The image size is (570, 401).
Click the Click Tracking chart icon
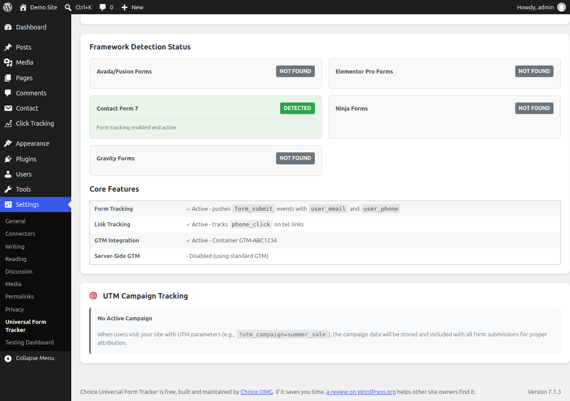click(x=8, y=123)
